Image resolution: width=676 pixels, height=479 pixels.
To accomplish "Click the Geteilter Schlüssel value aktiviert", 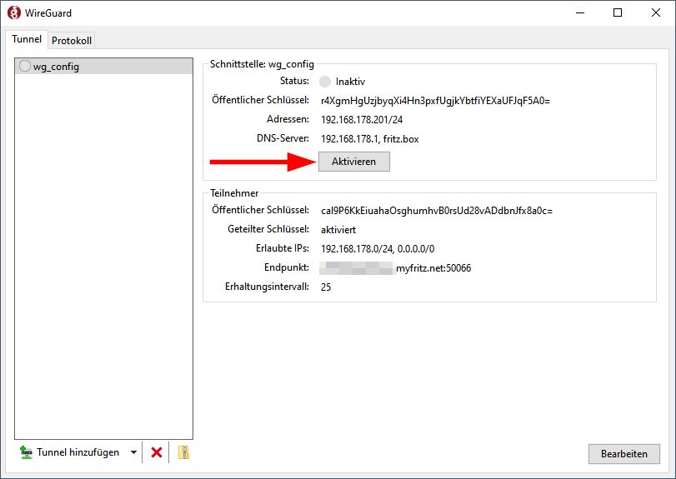I will click(338, 230).
